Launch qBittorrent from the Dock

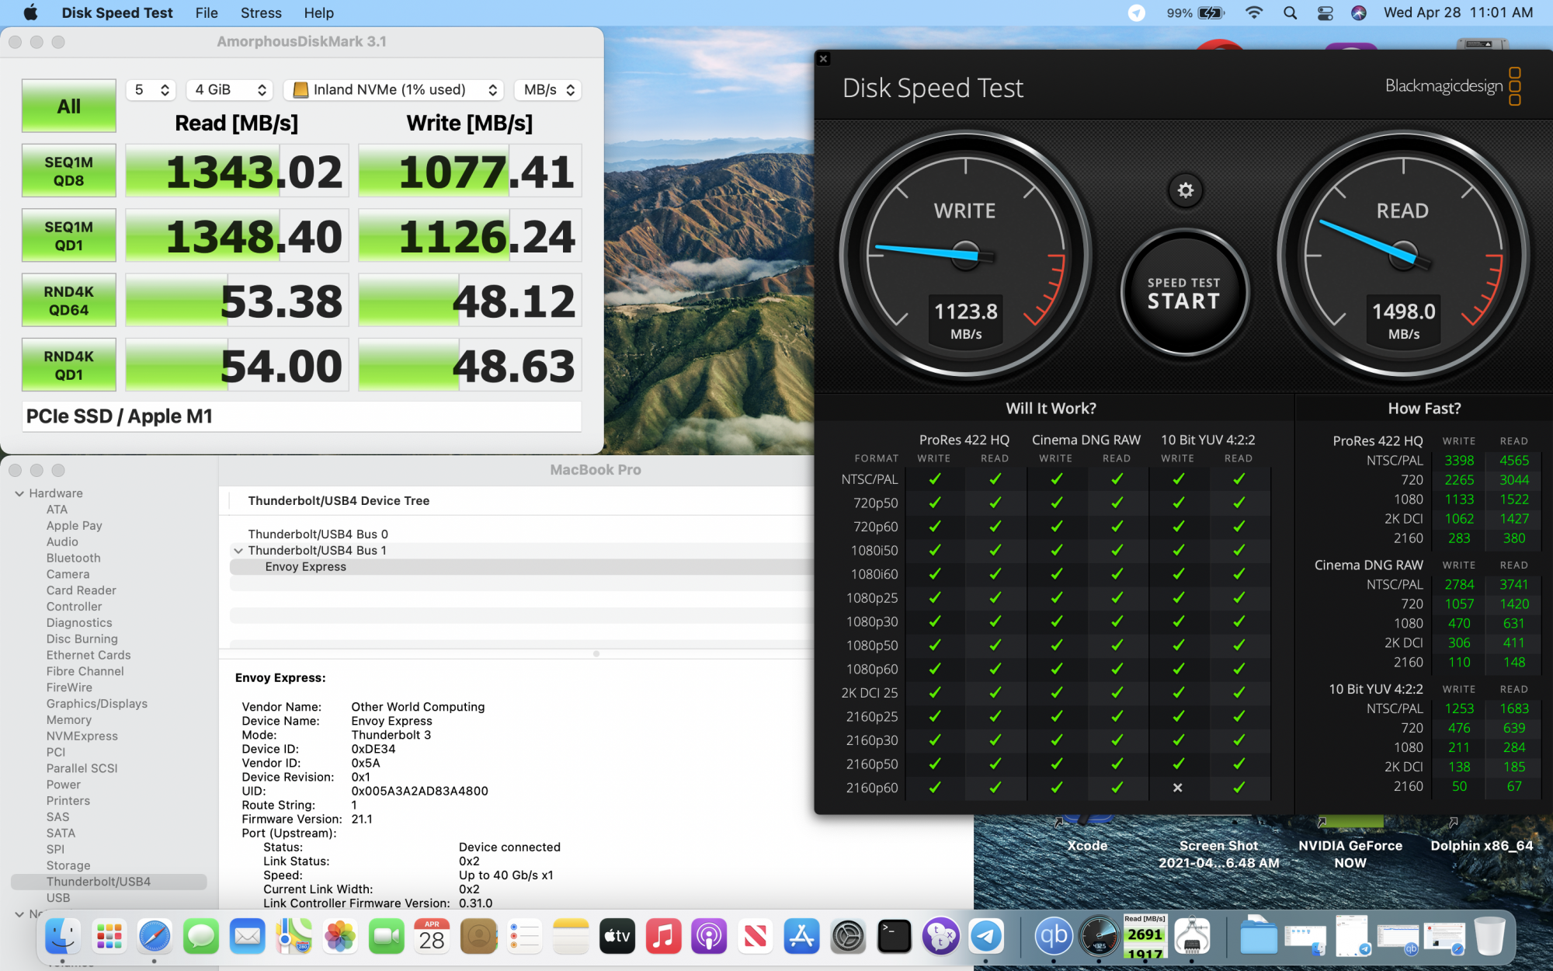tap(1053, 936)
